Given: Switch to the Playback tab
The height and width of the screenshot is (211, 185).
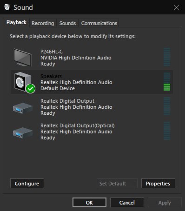Looking at the screenshot, I should tap(16, 22).
